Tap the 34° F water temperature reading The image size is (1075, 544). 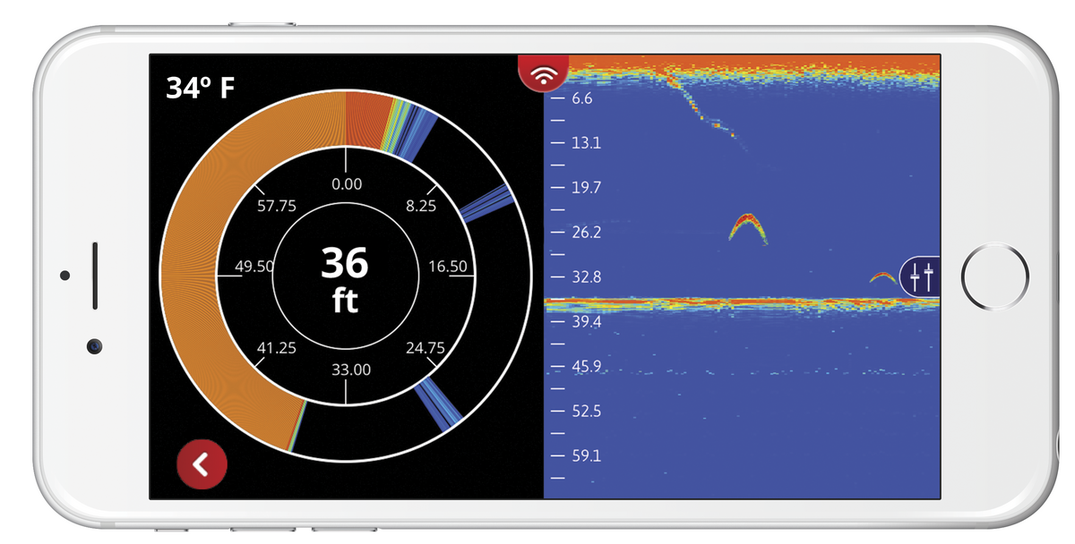[201, 88]
